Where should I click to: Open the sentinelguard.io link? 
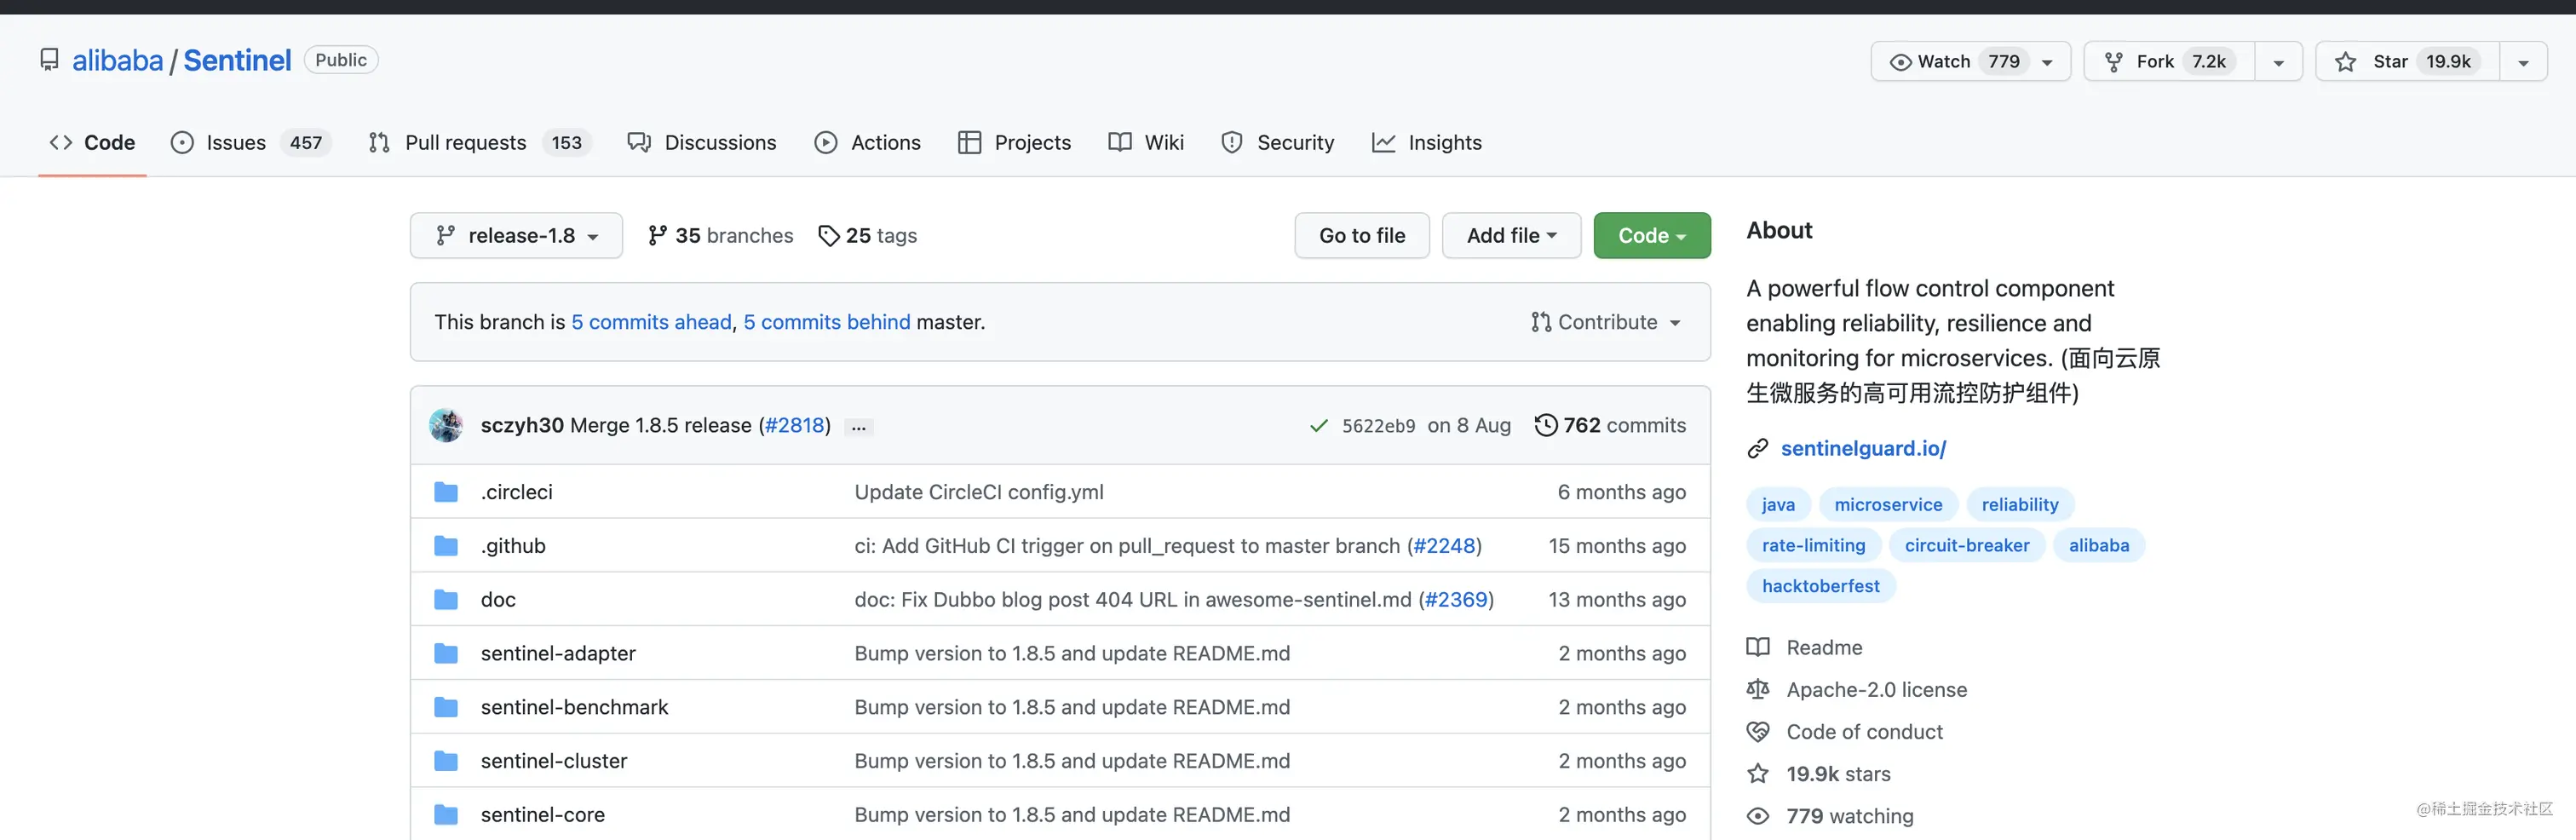1863,448
